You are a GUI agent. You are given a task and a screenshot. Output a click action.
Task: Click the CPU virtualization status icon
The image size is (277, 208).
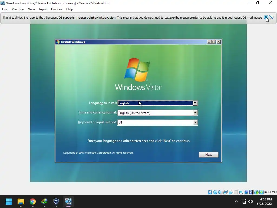coord(251,192)
